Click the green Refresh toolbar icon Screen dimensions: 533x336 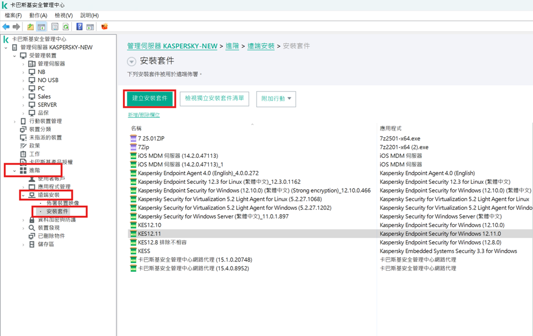tap(66, 27)
